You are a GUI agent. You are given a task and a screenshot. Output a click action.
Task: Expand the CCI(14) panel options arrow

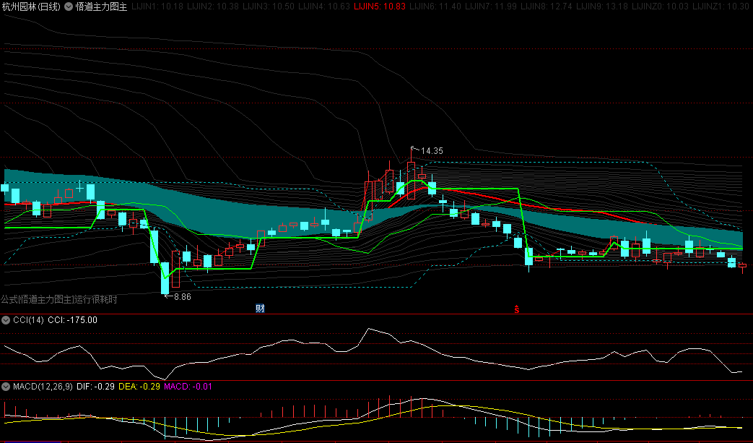6,320
